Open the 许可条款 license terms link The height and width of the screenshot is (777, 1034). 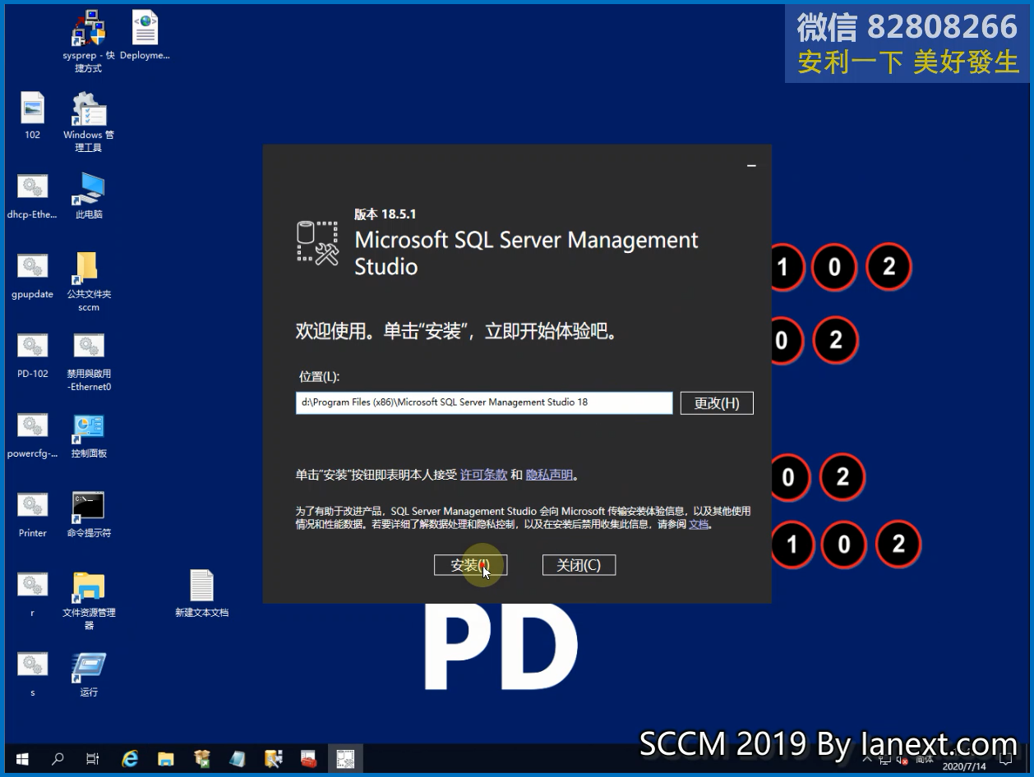point(483,475)
